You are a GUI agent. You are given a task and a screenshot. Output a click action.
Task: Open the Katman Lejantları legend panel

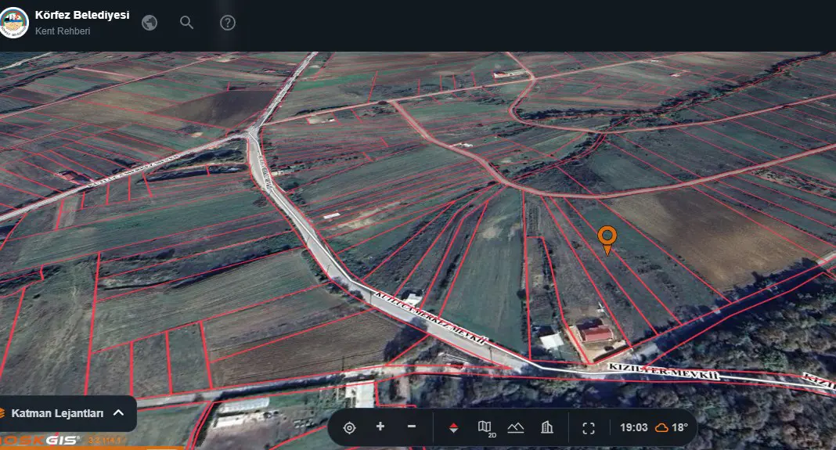tap(58, 413)
